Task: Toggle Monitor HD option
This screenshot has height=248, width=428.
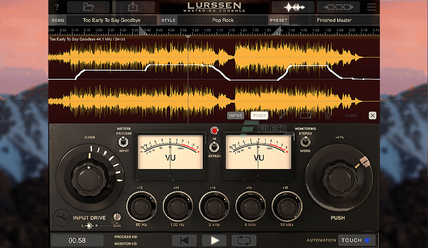Action: click(125, 243)
